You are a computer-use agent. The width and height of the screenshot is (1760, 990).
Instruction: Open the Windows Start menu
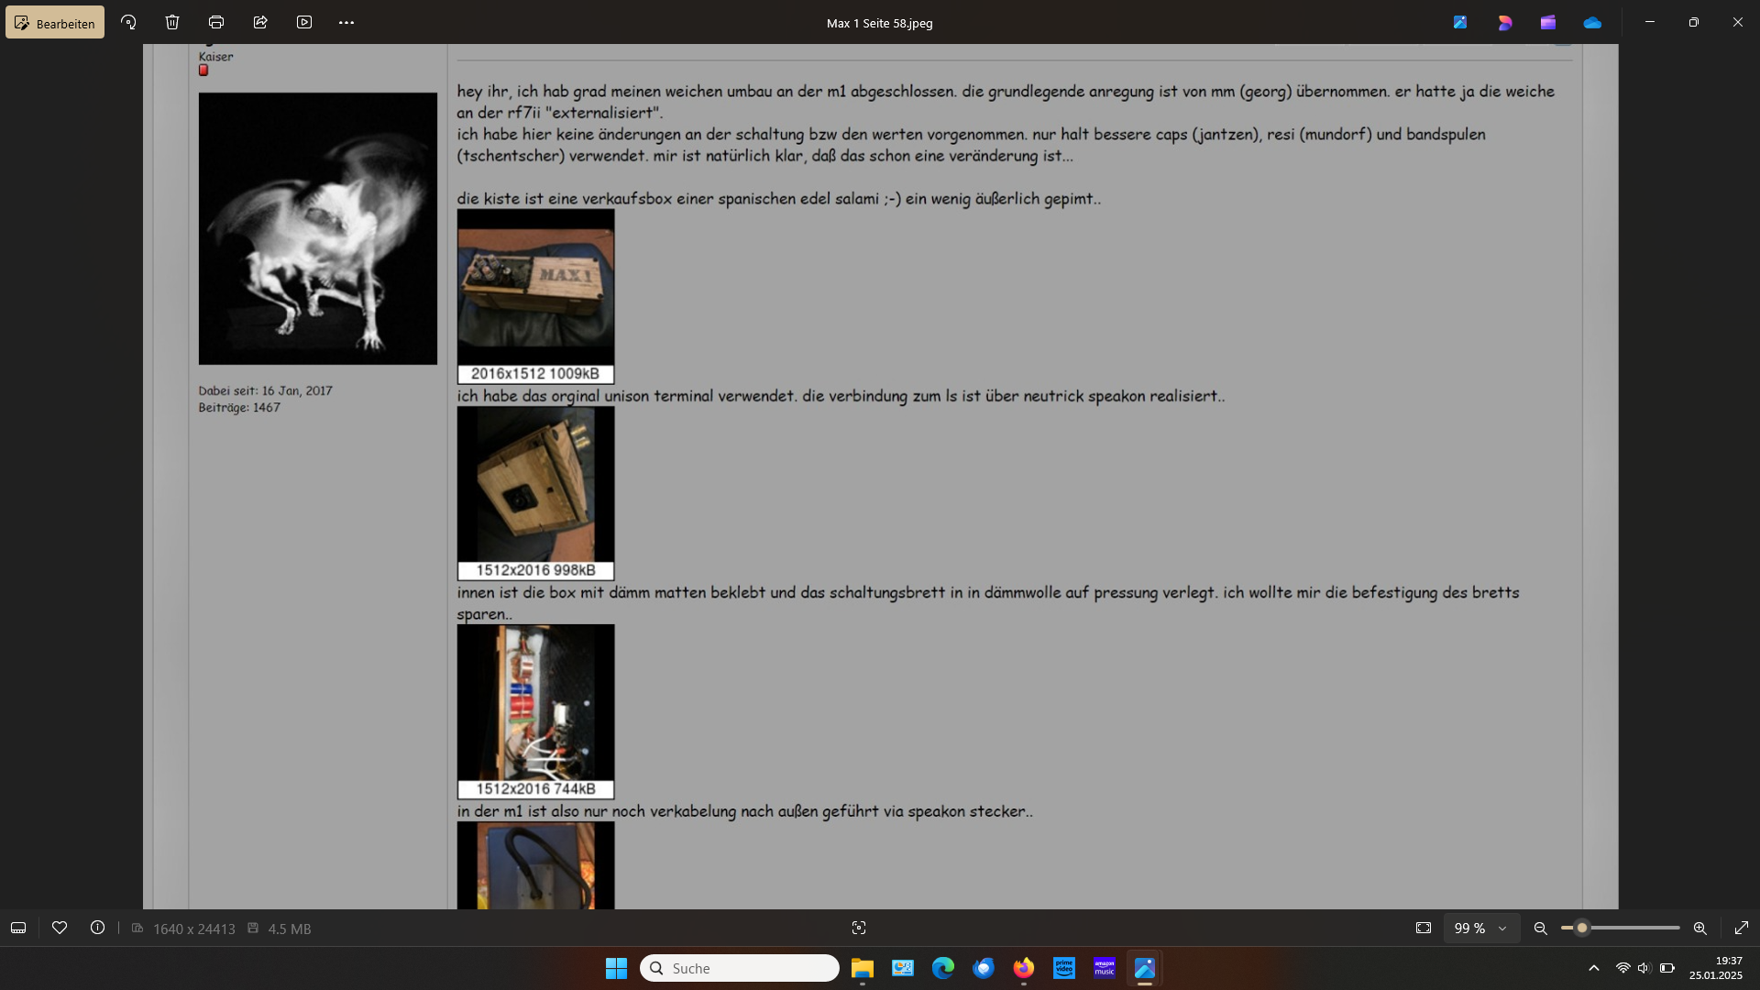click(x=617, y=968)
